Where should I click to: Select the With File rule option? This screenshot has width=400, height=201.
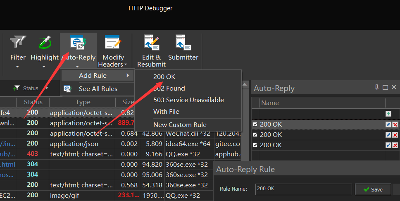coord(167,111)
